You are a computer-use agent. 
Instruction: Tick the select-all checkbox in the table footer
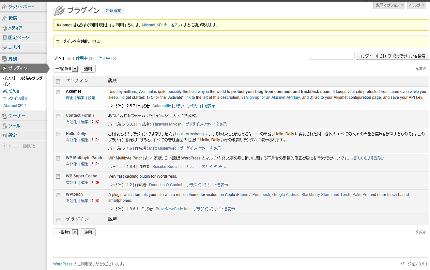[58, 220]
